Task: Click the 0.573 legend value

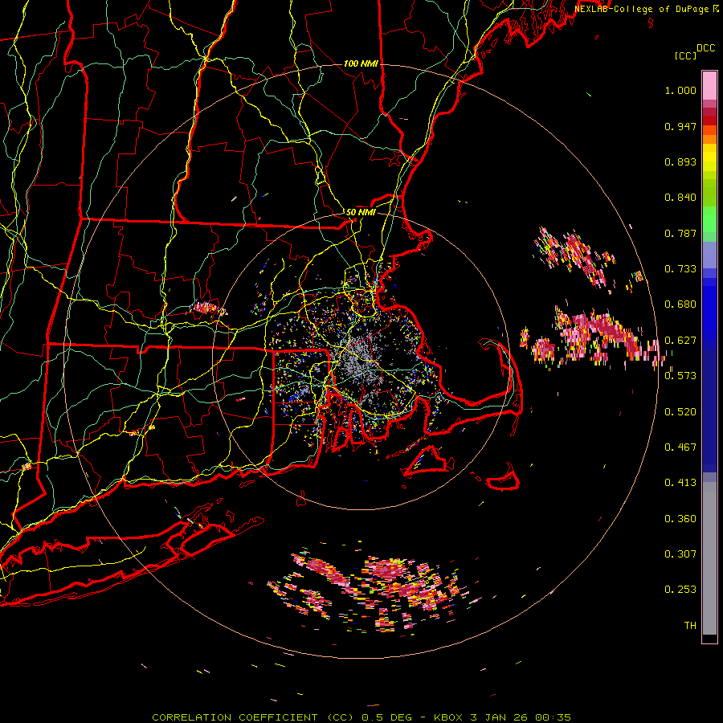Action: click(680, 376)
